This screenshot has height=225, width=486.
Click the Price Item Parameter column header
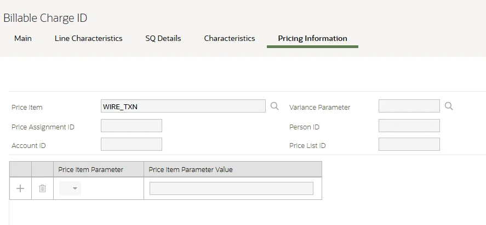coord(91,170)
